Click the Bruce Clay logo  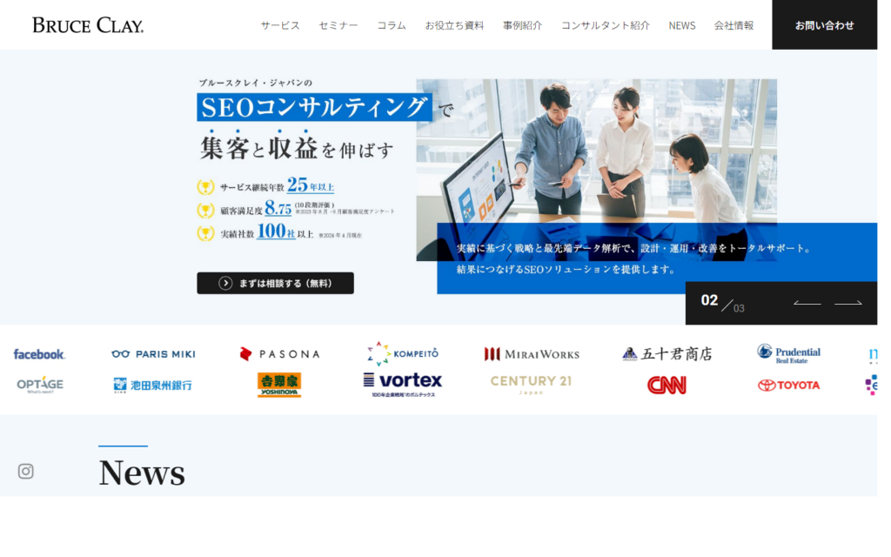point(88,25)
